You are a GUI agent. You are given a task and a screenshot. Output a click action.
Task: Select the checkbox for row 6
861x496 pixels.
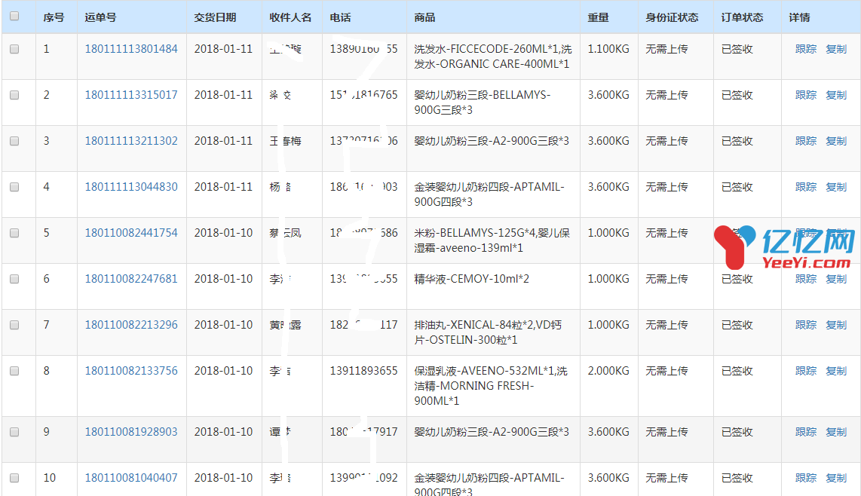[x=14, y=279]
